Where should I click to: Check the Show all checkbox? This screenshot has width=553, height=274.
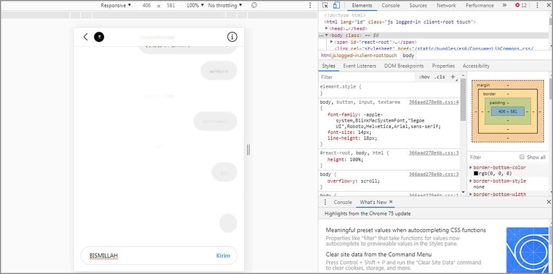tap(522, 157)
